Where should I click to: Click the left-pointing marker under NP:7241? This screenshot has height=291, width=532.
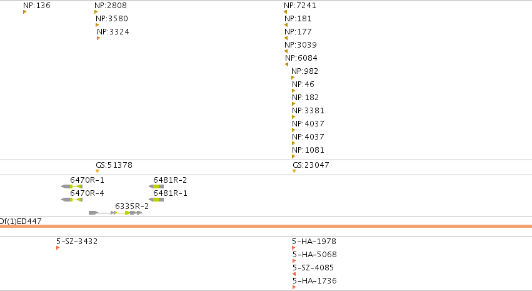point(285,12)
